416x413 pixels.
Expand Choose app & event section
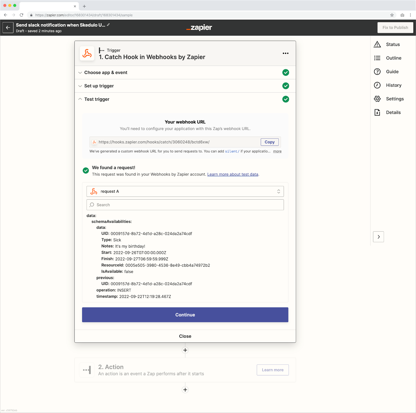[185, 72]
